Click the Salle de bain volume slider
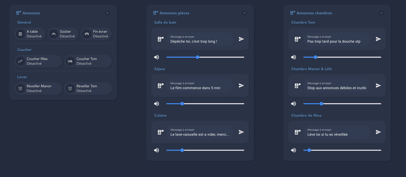This screenshot has width=406, height=177. tap(205, 57)
